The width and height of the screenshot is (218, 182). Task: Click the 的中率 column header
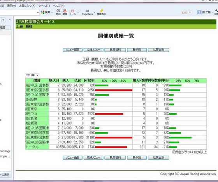(163, 80)
